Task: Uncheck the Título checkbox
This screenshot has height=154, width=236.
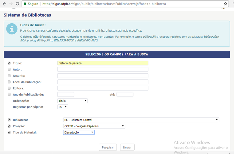Action: (x=9, y=63)
